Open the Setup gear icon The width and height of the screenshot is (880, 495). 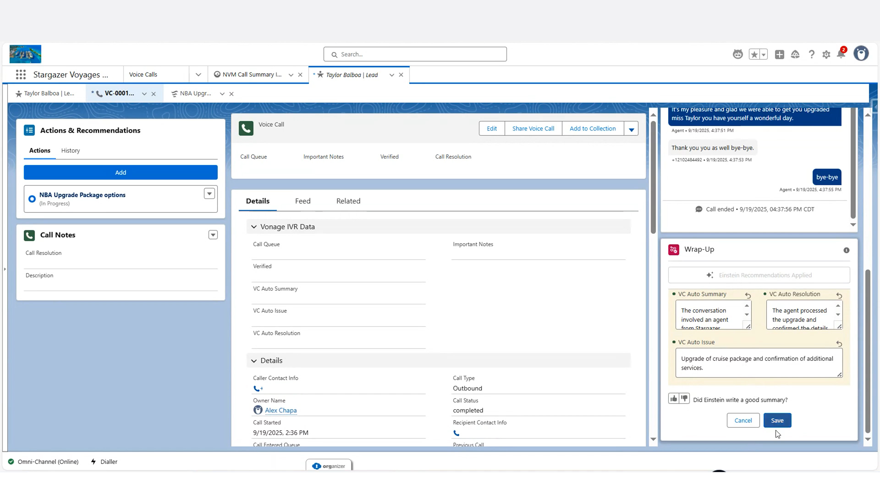(826, 55)
